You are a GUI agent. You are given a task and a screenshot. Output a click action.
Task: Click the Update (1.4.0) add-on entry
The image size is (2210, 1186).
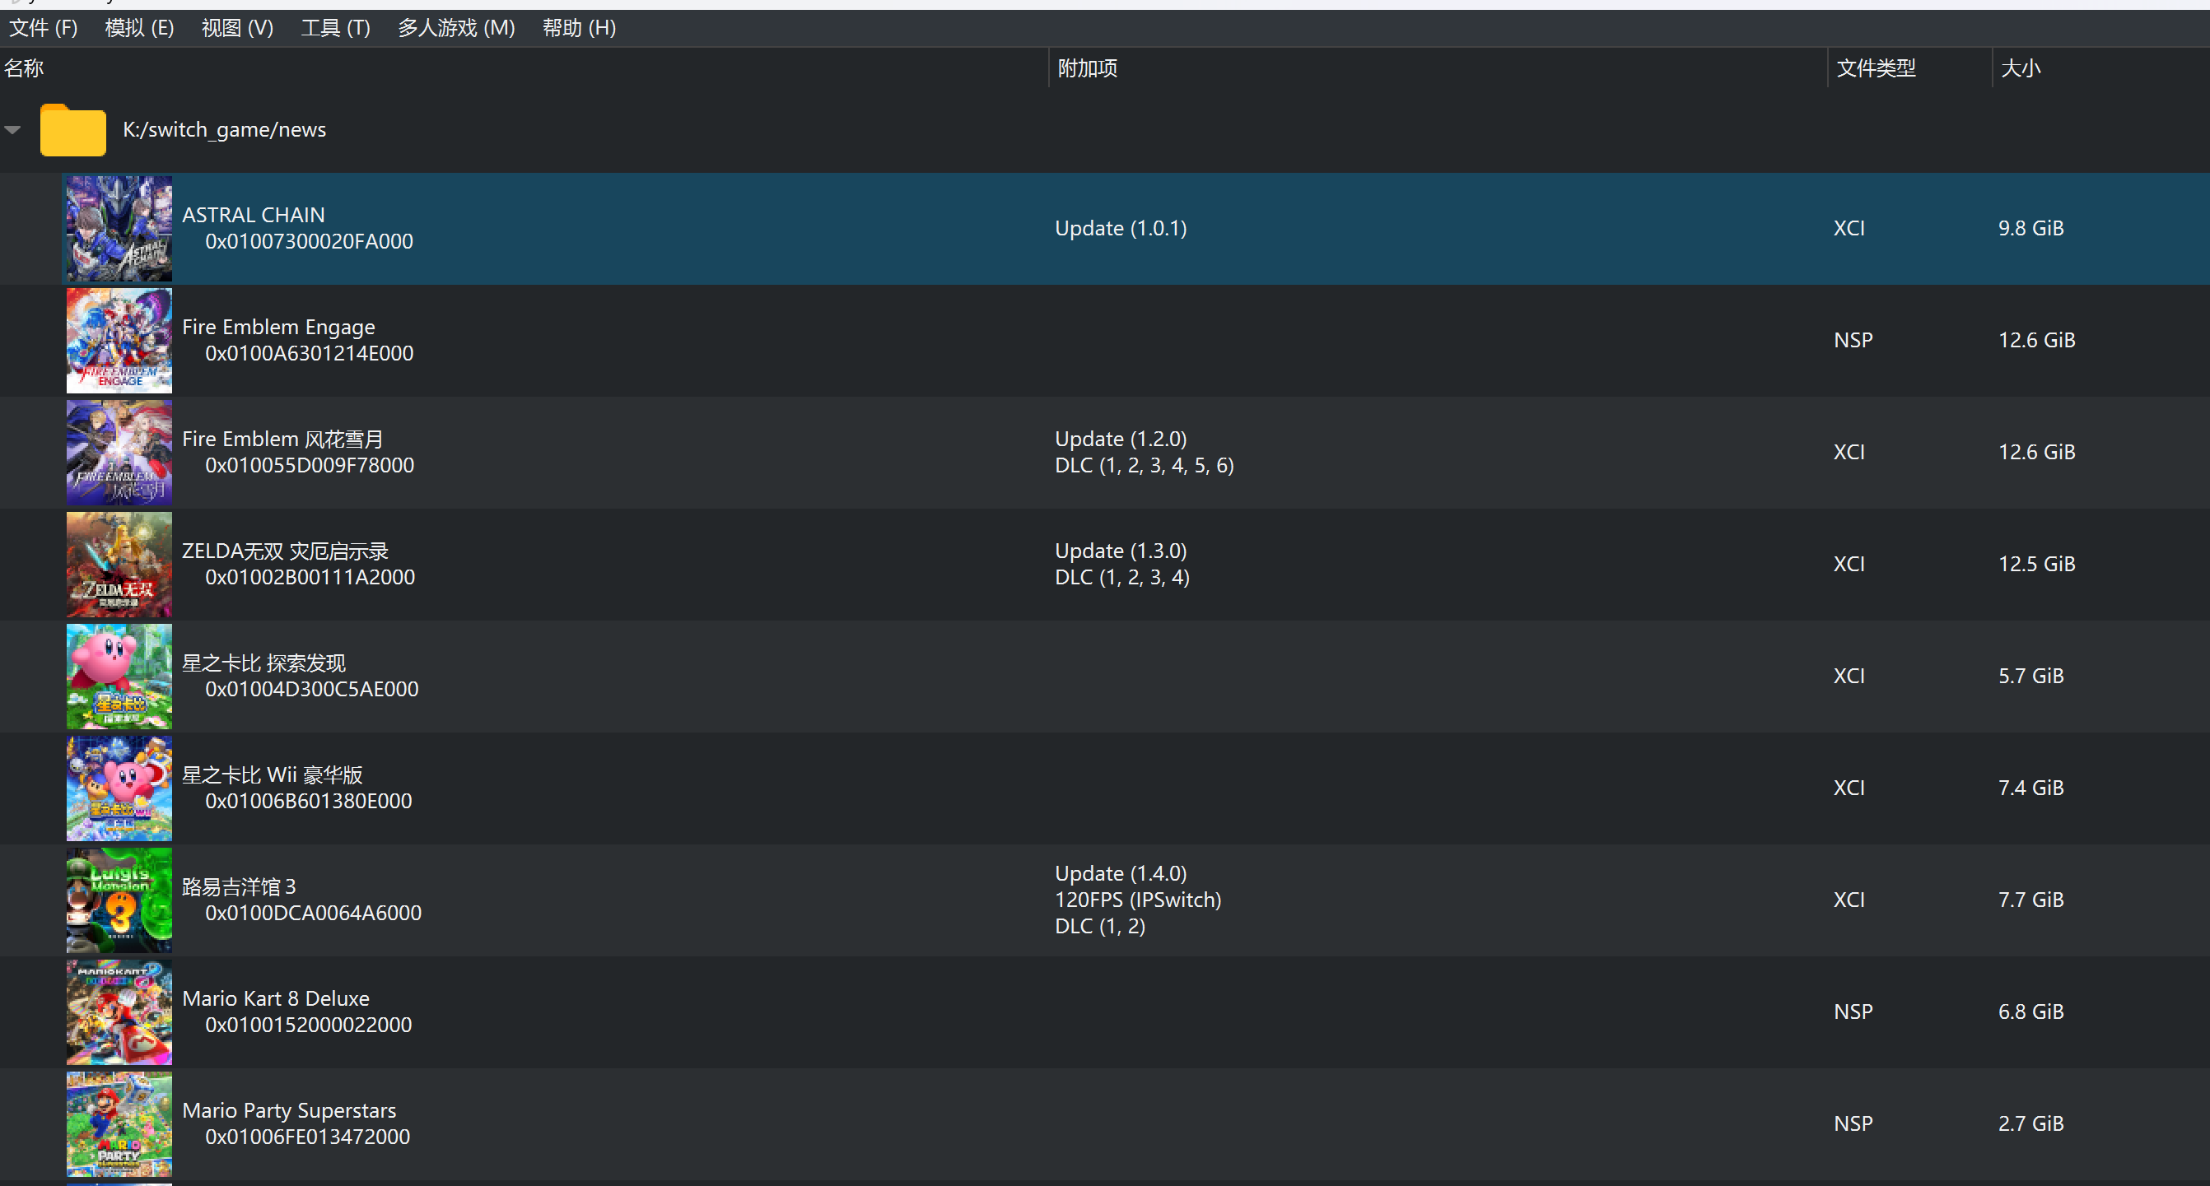(1121, 874)
